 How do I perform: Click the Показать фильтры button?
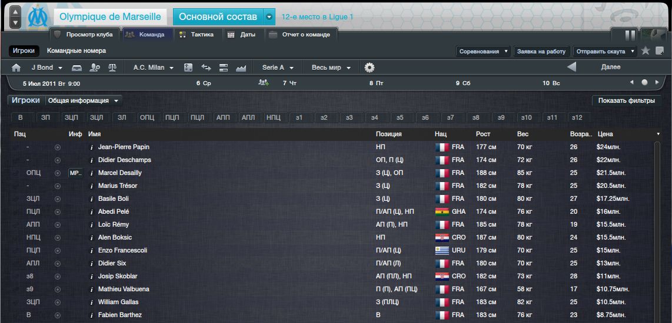coord(627,101)
